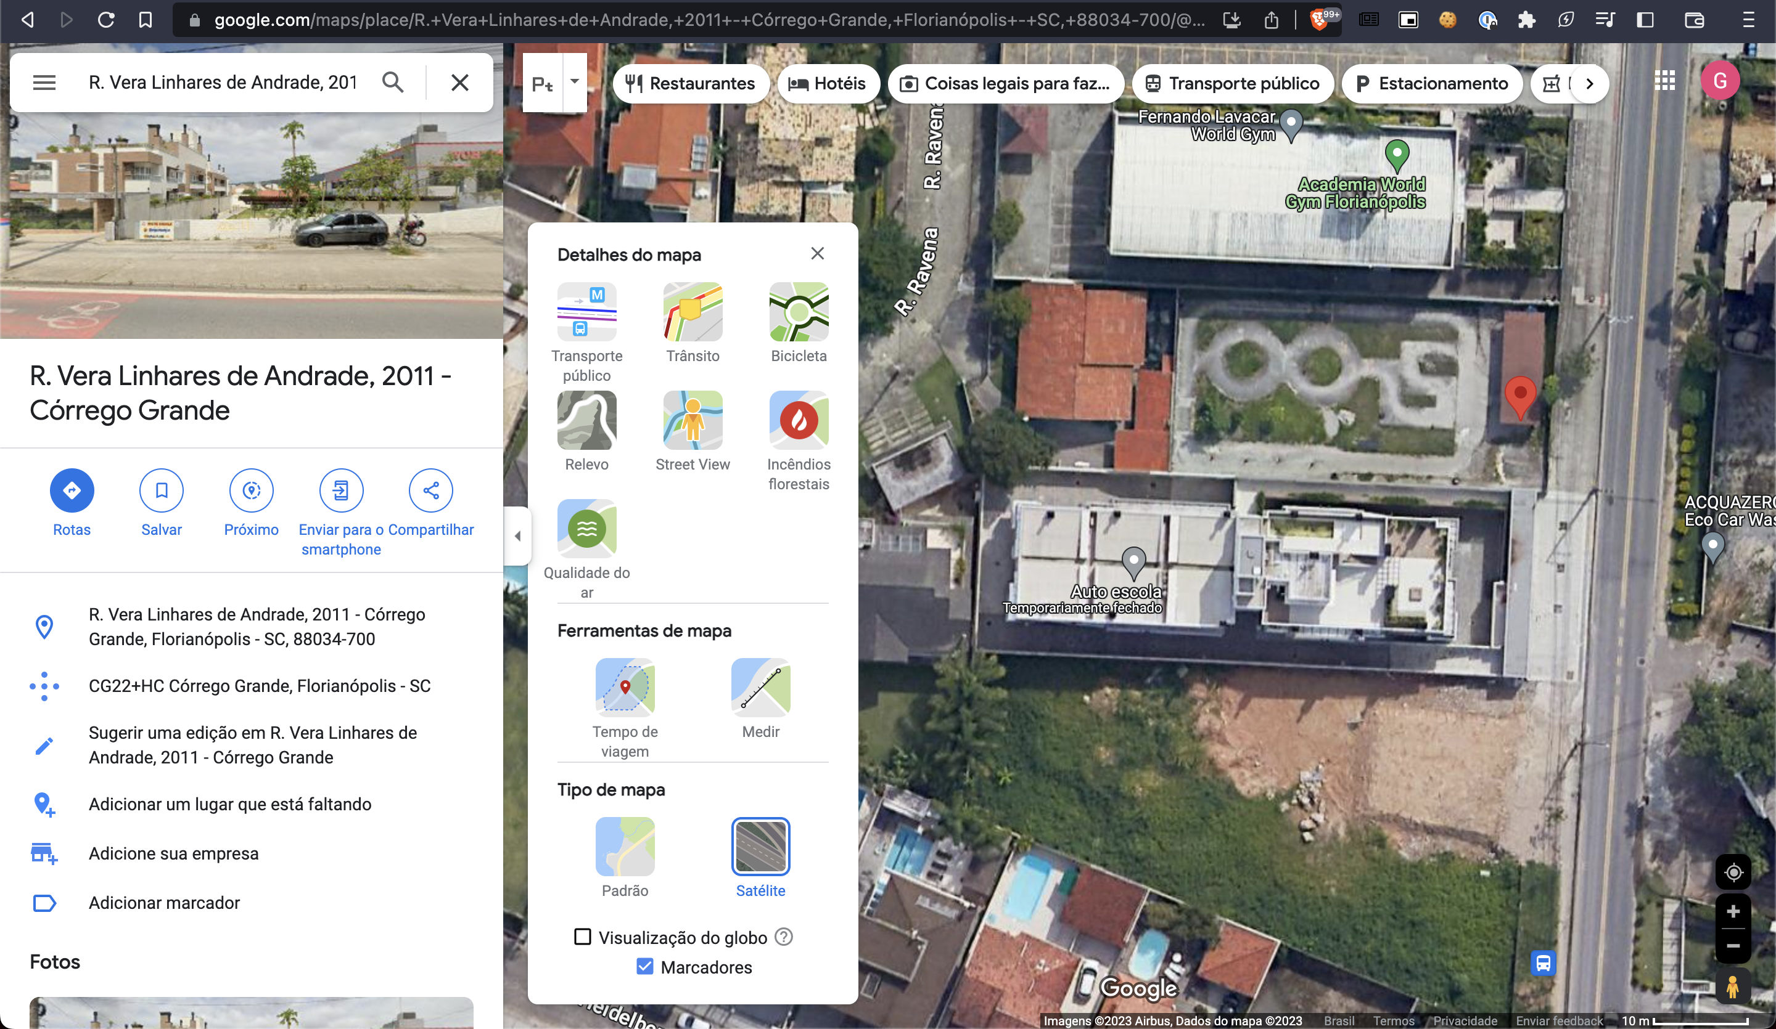Zoom in the map with plus
Screen dimensions: 1776x1029
click(1733, 912)
